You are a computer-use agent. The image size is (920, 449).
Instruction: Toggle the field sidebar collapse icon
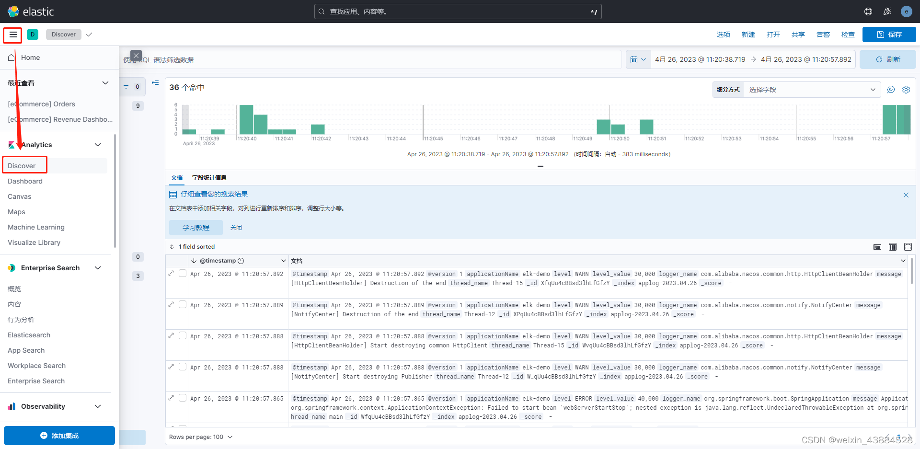(x=155, y=83)
